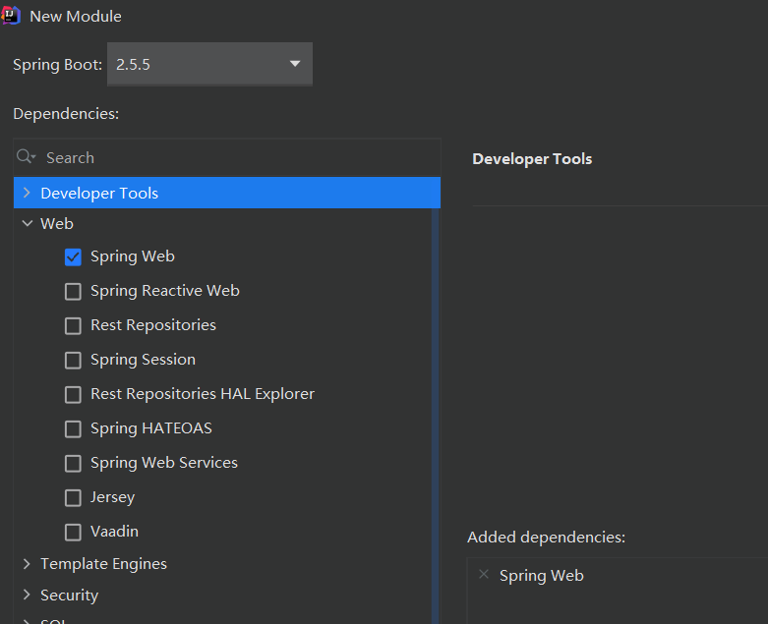Enable the Vaadin dependency checkbox

pyautogui.click(x=73, y=532)
